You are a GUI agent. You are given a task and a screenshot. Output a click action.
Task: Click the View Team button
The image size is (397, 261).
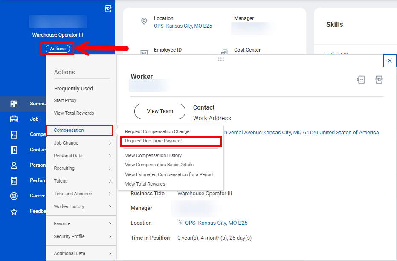tap(159, 111)
